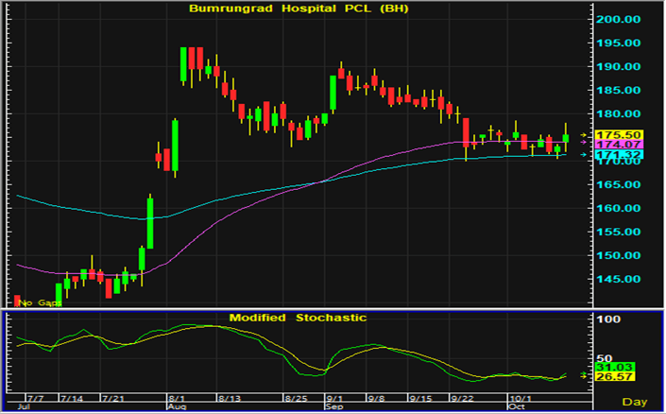This screenshot has height=414, width=666.
Task: Click the magenta arrow marker beside 174.07
Action: (x=582, y=144)
